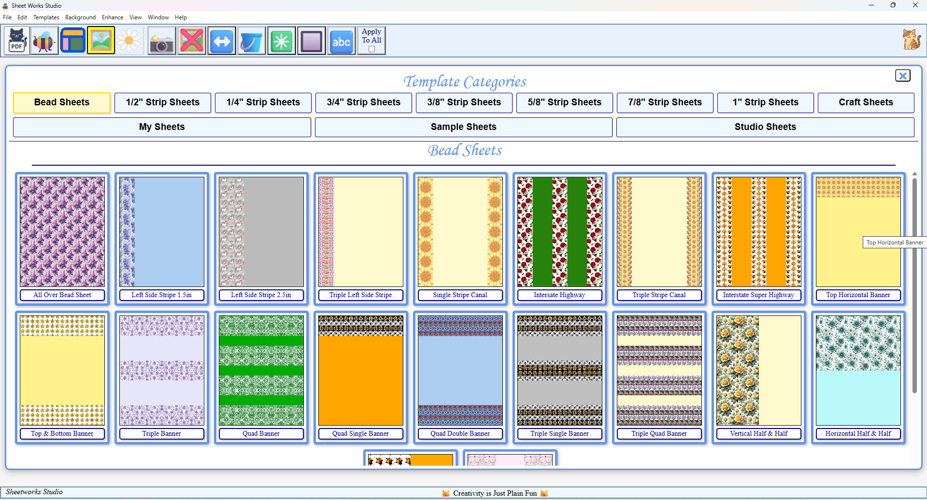Select the paint bucket fill icon
Screen dimensions: 927x500
click(x=251, y=41)
